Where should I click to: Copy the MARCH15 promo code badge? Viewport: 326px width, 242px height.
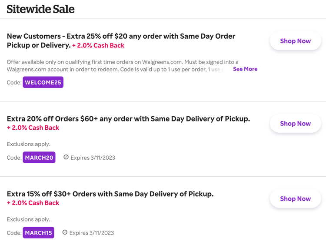click(39, 233)
